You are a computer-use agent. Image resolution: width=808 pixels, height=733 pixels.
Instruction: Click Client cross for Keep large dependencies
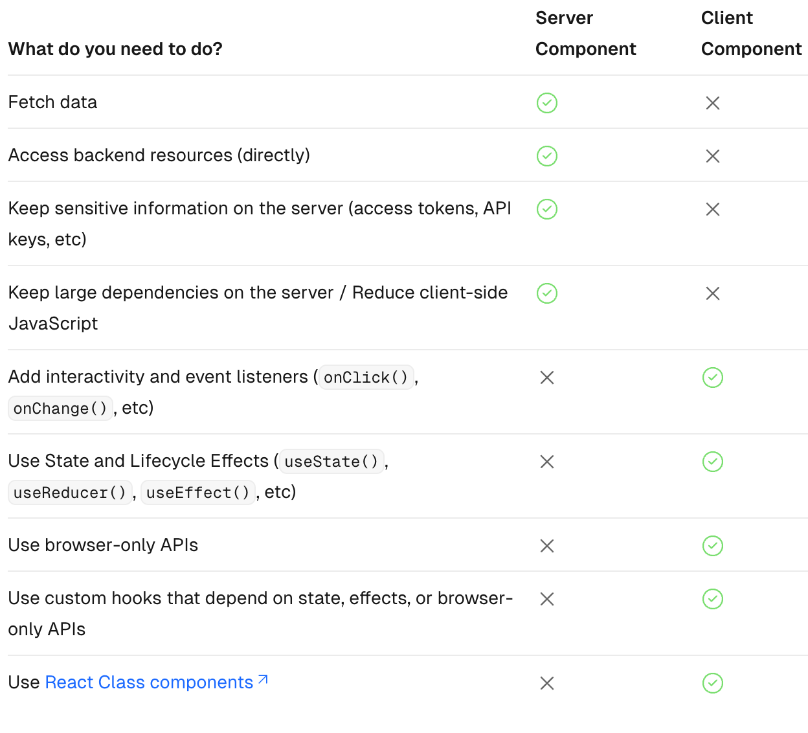pos(713,293)
